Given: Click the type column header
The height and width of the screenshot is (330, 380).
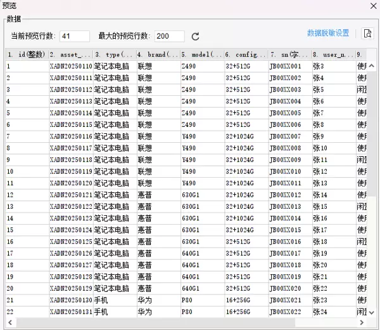Looking at the screenshot, I should (114, 55).
